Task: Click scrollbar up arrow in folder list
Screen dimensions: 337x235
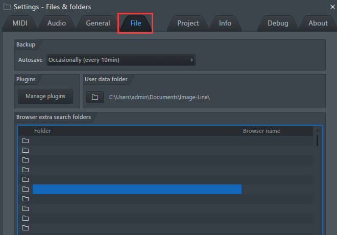Action: pyautogui.click(x=317, y=130)
